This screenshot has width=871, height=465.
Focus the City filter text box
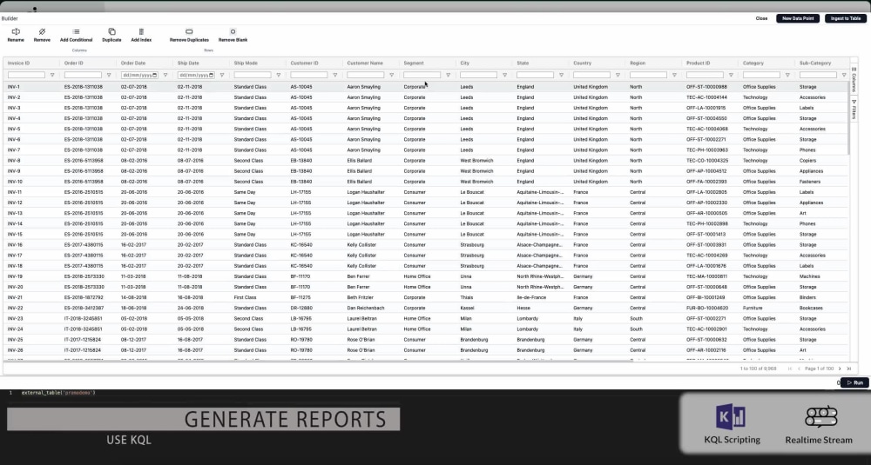point(478,75)
